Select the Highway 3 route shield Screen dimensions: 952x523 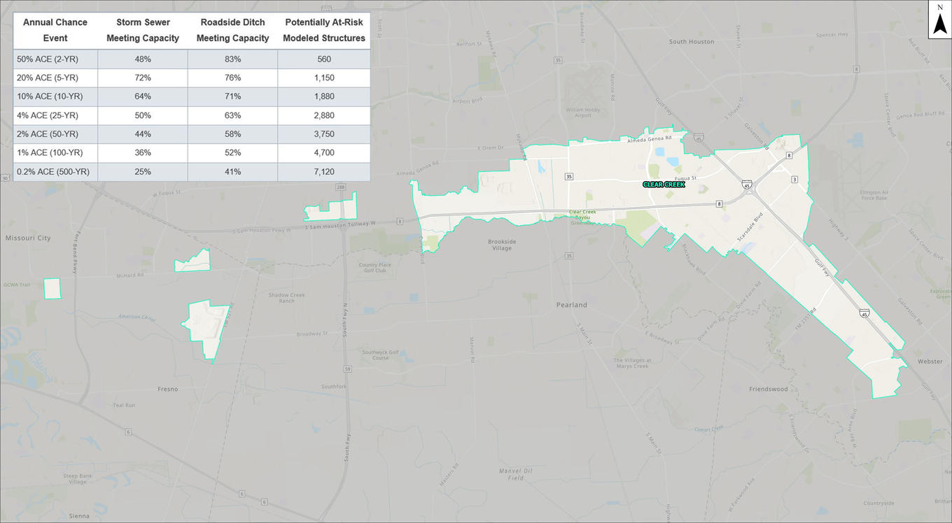pos(794,179)
